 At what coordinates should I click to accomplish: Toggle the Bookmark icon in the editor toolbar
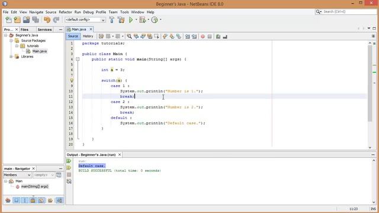[x=179, y=37]
